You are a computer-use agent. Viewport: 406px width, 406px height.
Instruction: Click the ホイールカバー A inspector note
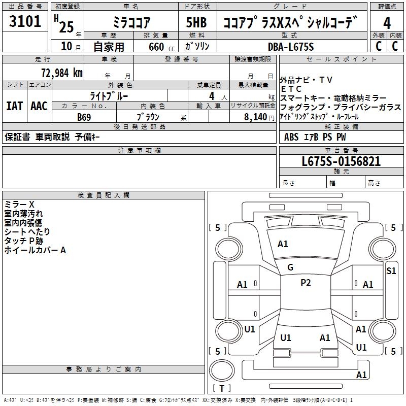tap(35, 250)
